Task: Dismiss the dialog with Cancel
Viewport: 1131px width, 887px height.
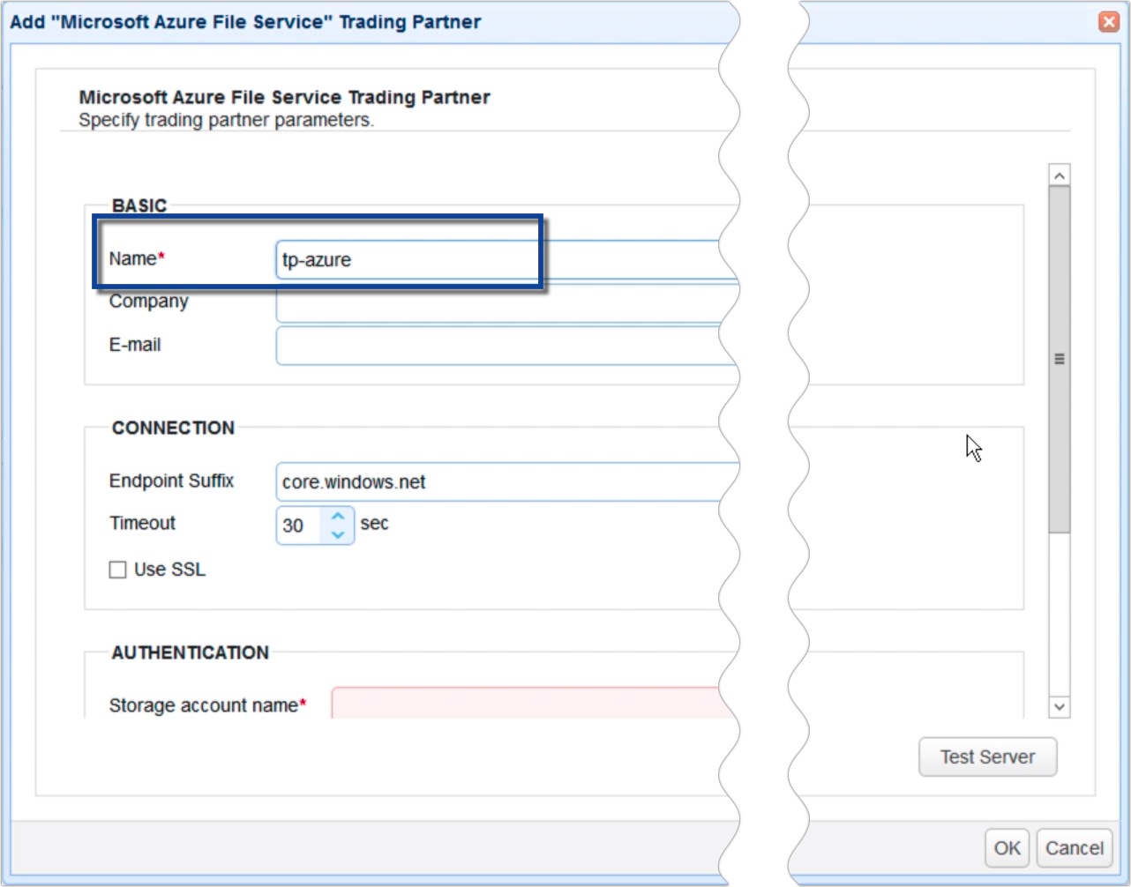Action: [1074, 847]
